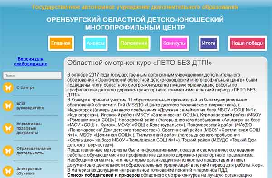Open the orange Главная menu button
The height and width of the screenshot is (178, 272).
[61, 43]
